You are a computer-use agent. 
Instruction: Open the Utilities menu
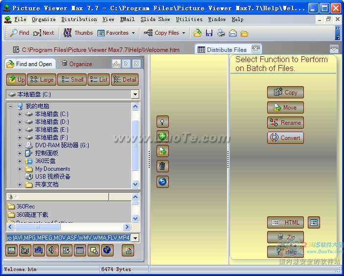coord(189,20)
